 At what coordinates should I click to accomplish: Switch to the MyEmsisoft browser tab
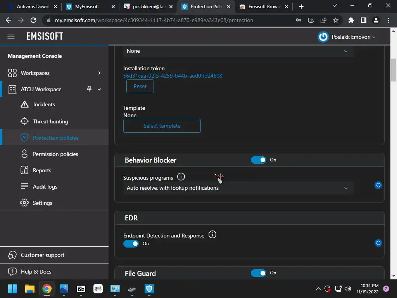click(x=90, y=7)
